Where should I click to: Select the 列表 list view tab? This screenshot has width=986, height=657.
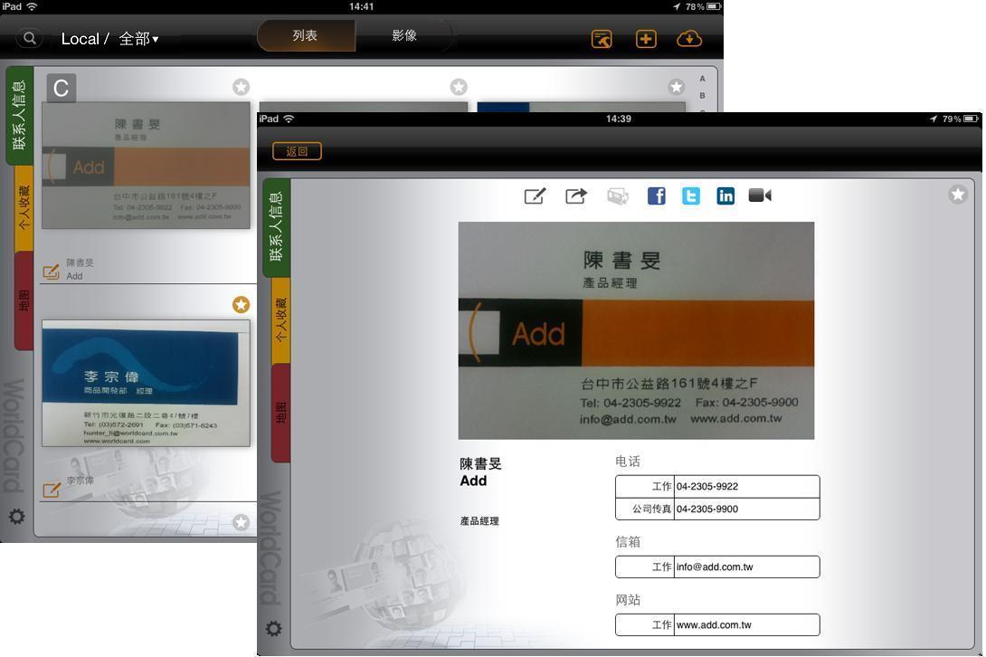pyautogui.click(x=306, y=36)
